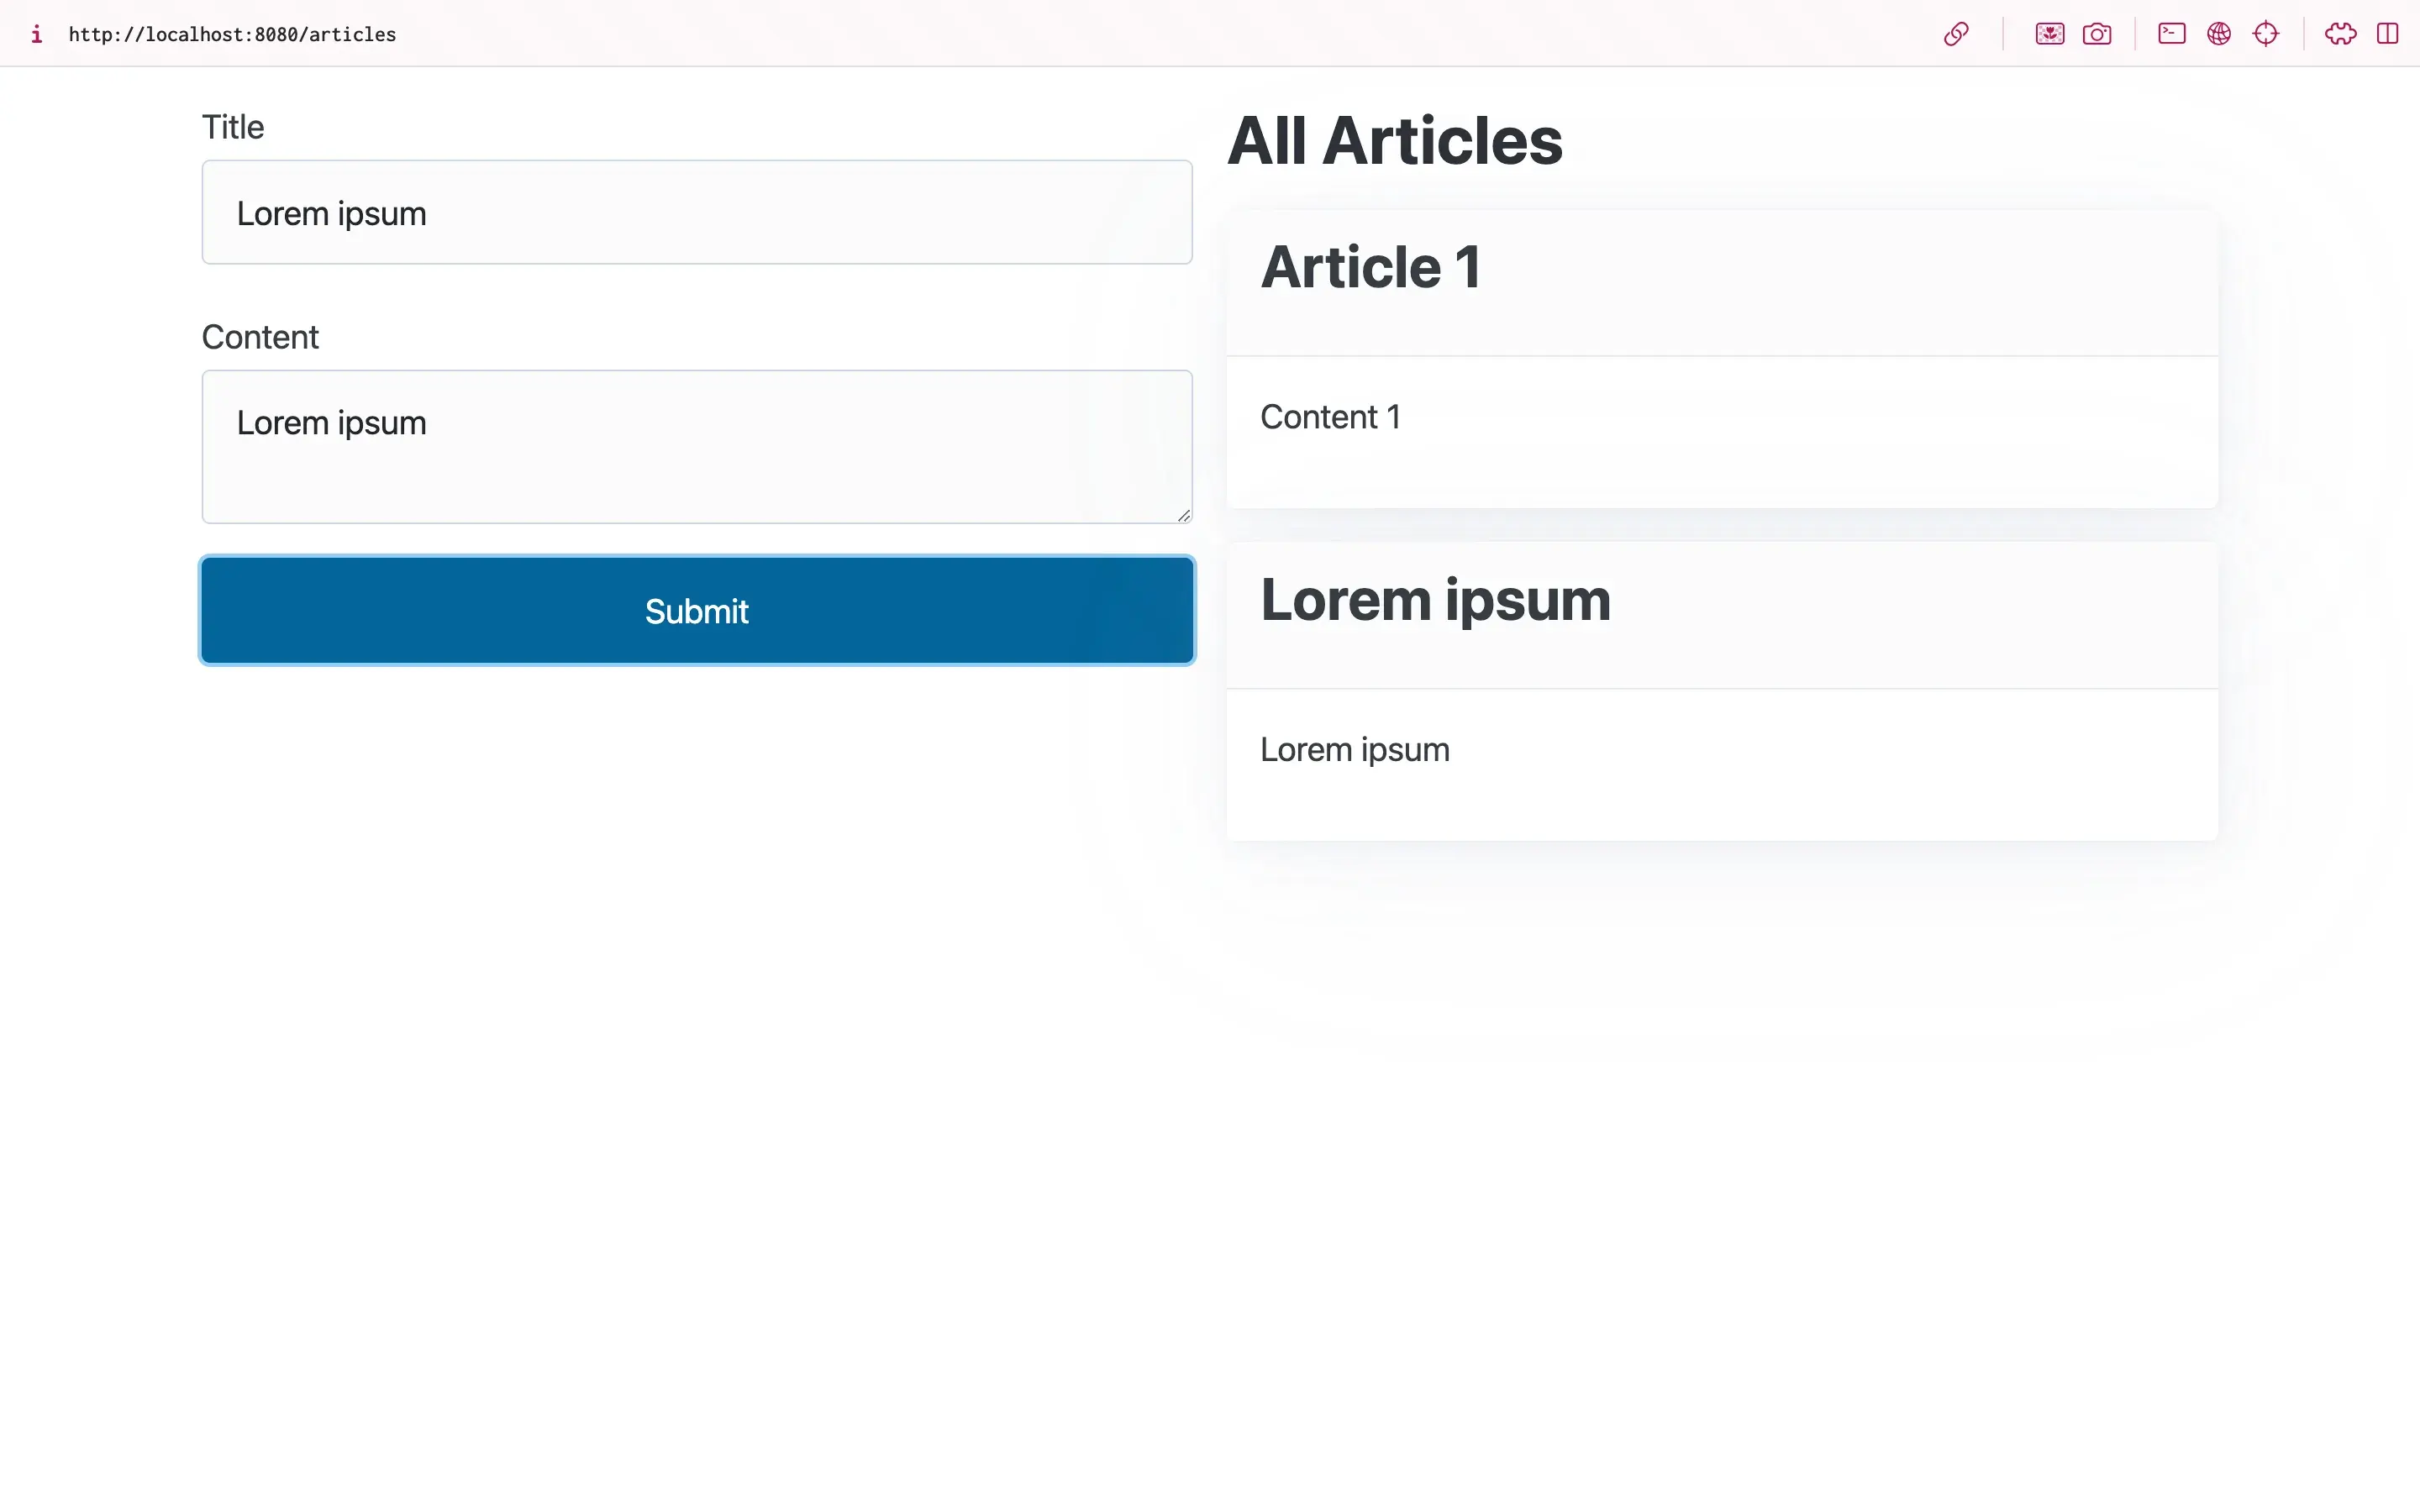Click the copy link chain icon

coord(1956,34)
